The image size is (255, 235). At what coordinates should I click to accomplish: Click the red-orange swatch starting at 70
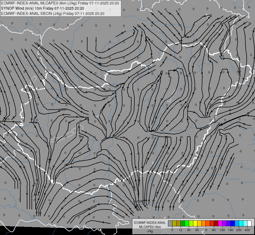pos(208,223)
